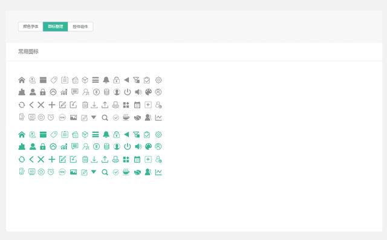Click the gray speaker volume icon
The height and width of the screenshot is (240, 387).
(138, 92)
